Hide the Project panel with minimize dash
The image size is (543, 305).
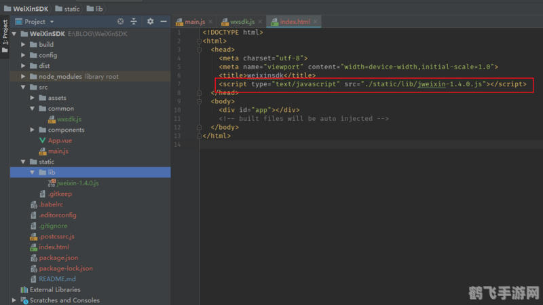coord(163,22)
